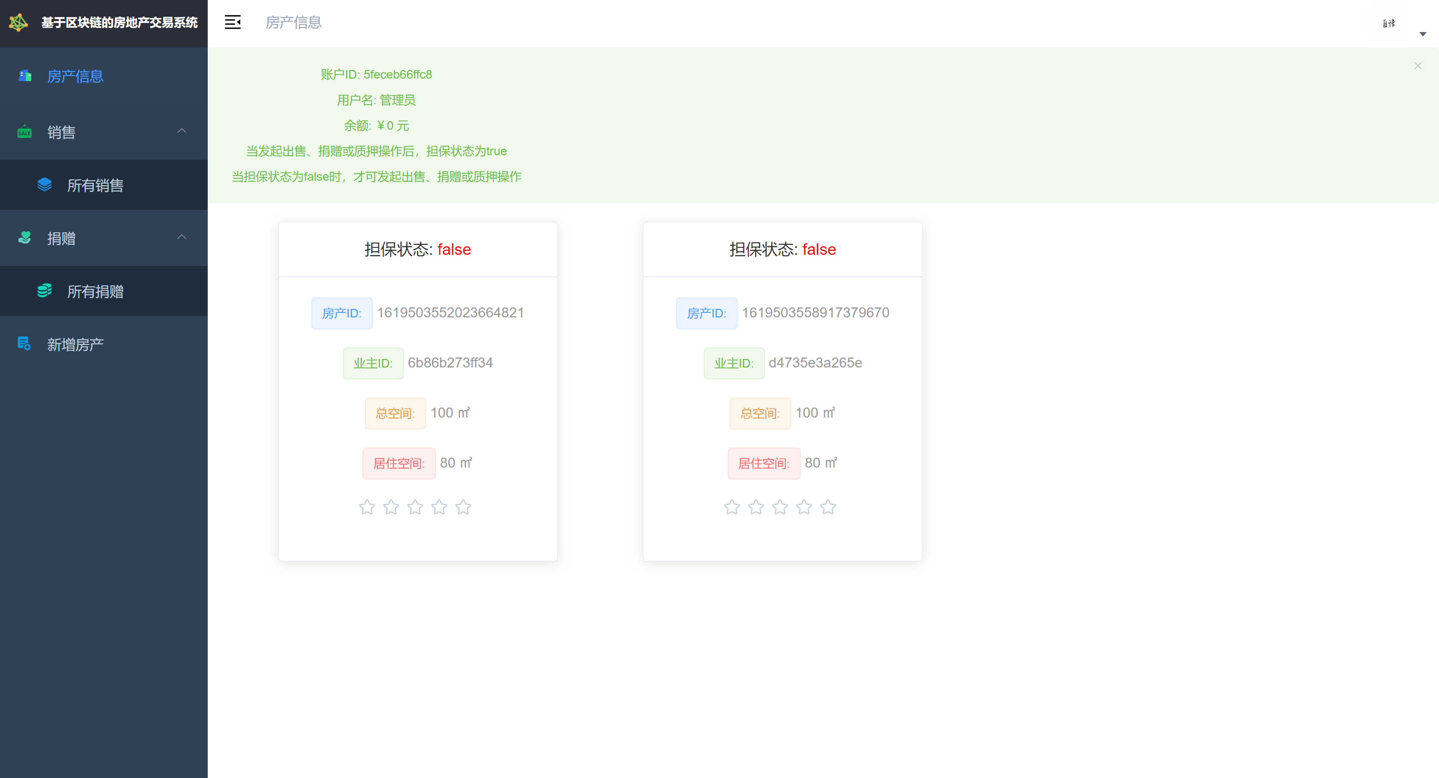Click the layers icon beside 所有销售
Viewport: 1439px width, 778px height.
(x=45, y=184)
